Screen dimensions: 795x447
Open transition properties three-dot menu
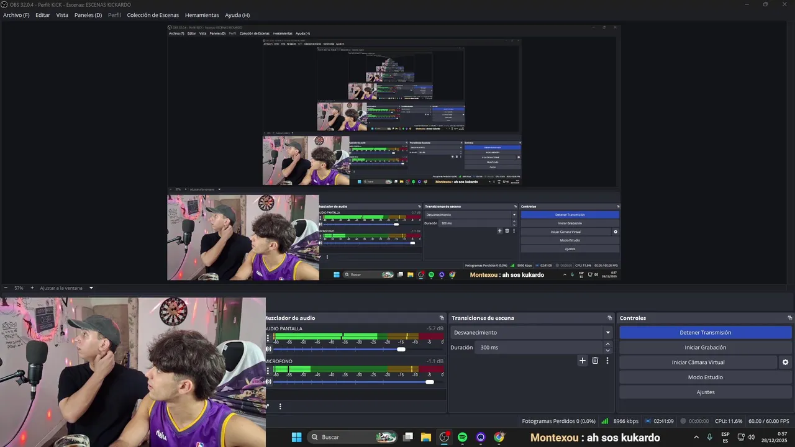point(607,361)
